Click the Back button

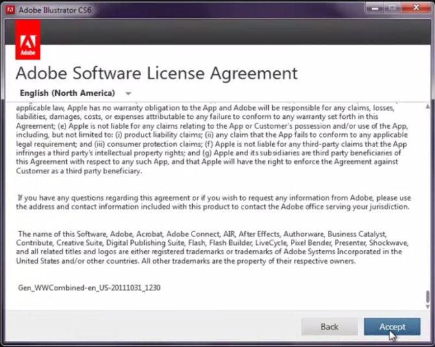coord(329,326)
